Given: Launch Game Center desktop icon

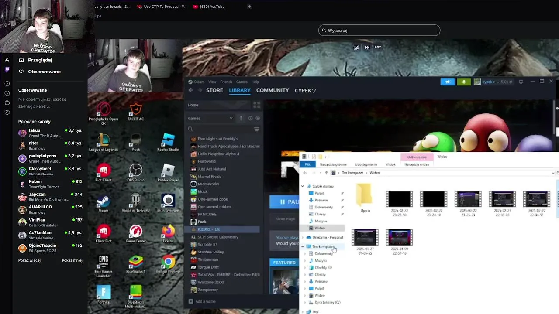Looking at the screenshot, I should point(136,234).
